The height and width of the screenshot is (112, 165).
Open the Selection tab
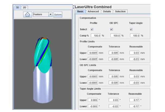coord(120,11)
